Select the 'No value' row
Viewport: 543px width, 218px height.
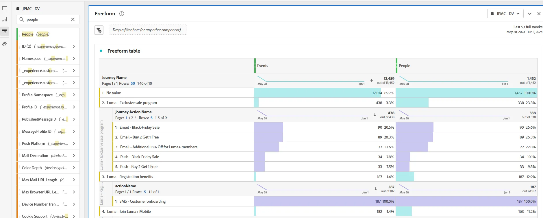(x=176, y=93)
